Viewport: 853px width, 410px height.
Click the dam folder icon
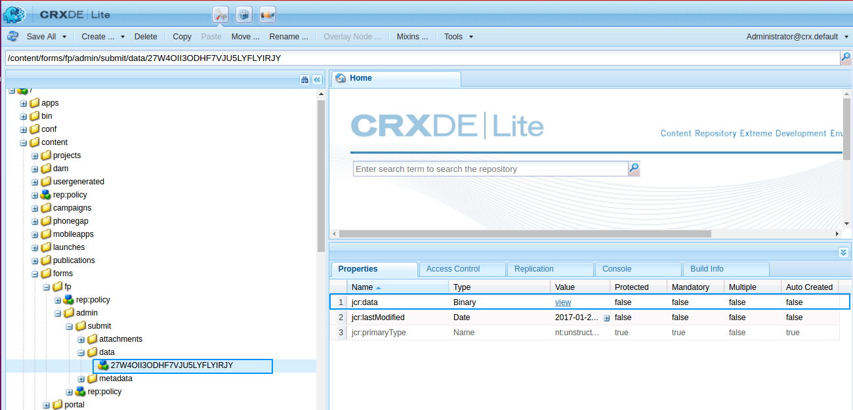(46, 169)
